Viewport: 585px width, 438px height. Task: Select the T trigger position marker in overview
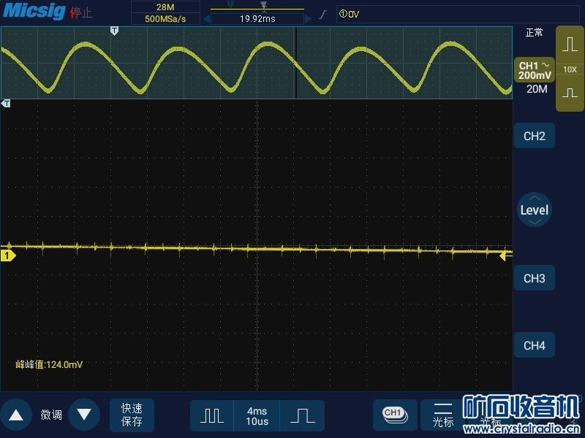tap(115, 31)
